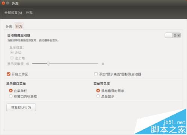The height and width of the screenshot is (135, 187).
Task: Select the 左上角 reveal location radio
Action: [x=12, y=58]
